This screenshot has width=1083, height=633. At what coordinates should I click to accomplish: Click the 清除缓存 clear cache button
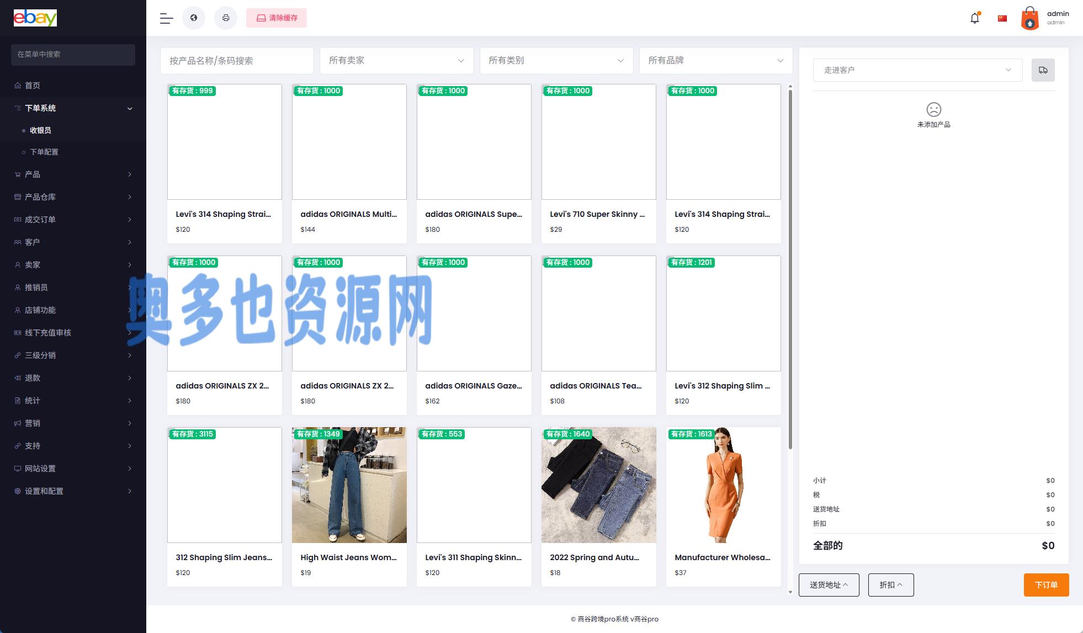277,18
